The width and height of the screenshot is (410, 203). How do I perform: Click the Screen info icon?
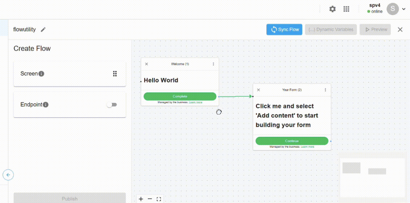point(41,74)
